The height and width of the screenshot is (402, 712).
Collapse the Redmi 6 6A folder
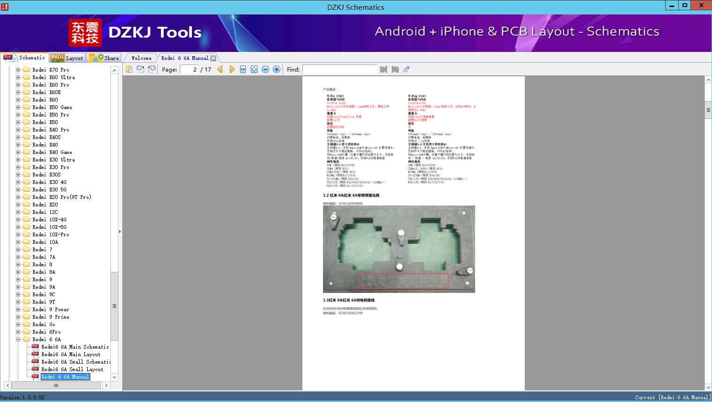[18, 339]
